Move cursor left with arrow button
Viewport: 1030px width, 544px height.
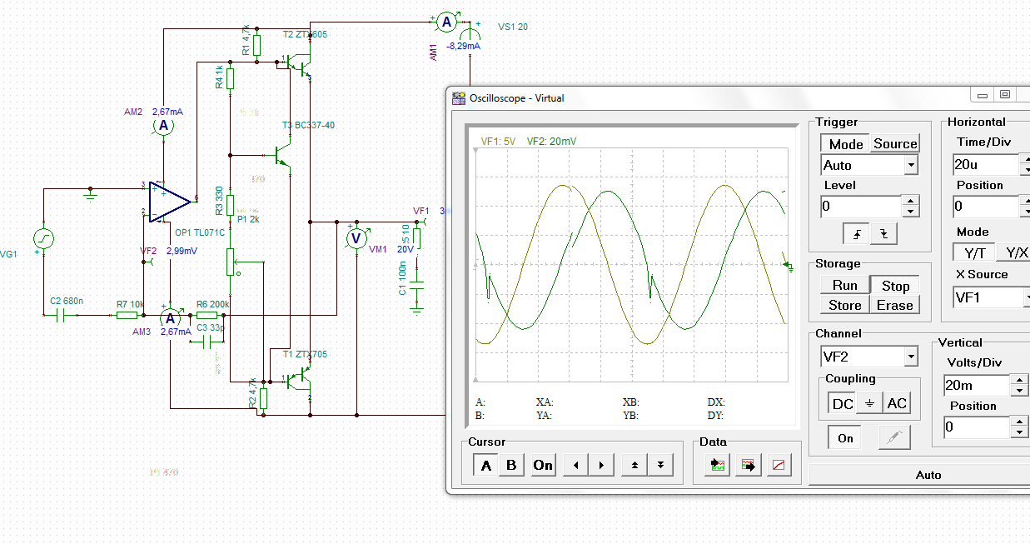(x=575, y=465)
